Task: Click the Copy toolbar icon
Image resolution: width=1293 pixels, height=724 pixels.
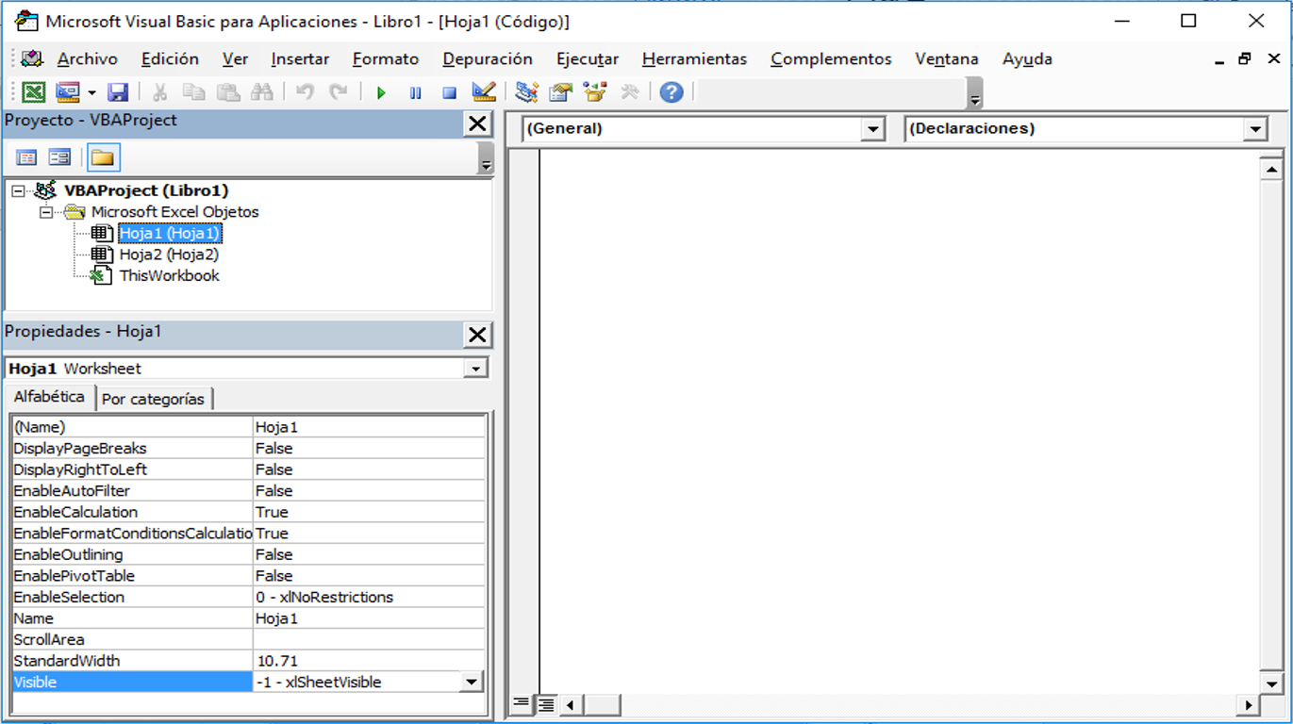Action: [x=193, y=92]
